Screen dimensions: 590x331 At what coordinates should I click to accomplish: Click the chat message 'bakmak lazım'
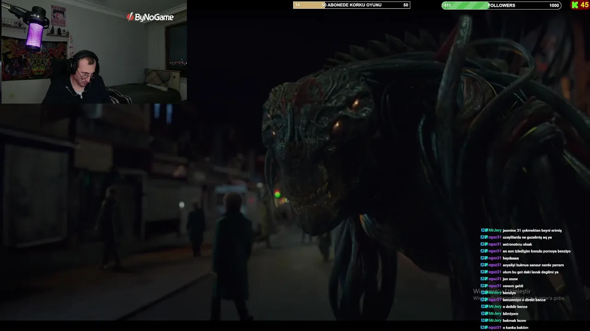[x=514, y=320]
